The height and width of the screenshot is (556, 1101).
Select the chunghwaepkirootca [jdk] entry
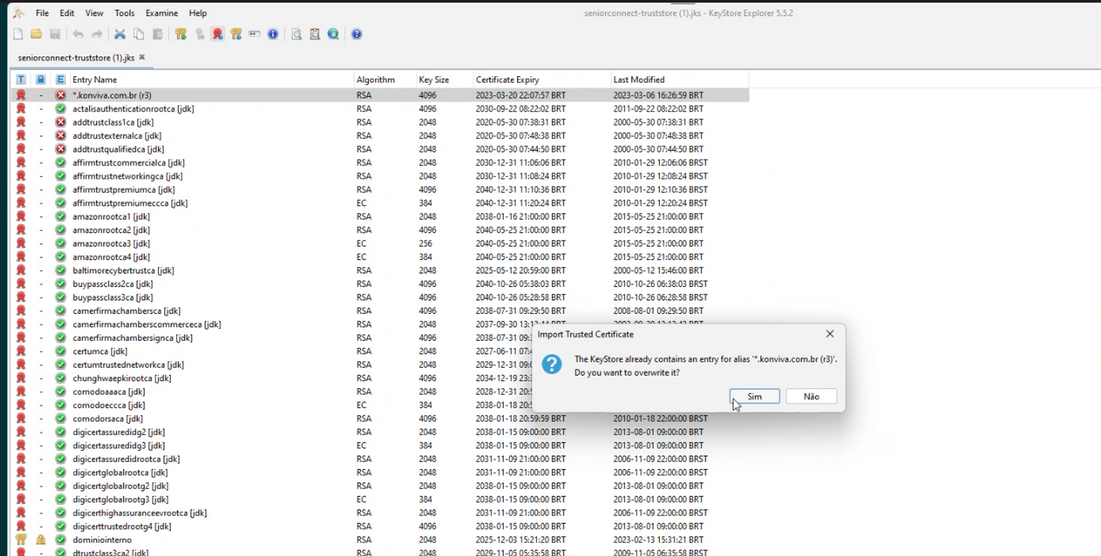[122, 378]
